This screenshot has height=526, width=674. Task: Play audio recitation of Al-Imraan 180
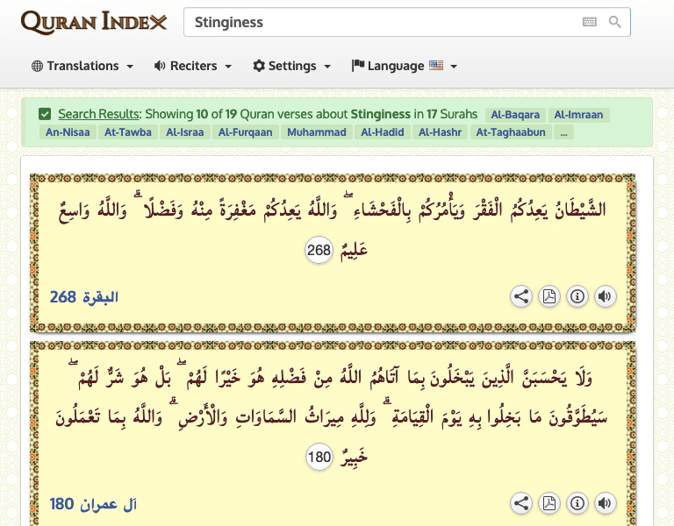[605, 503]
